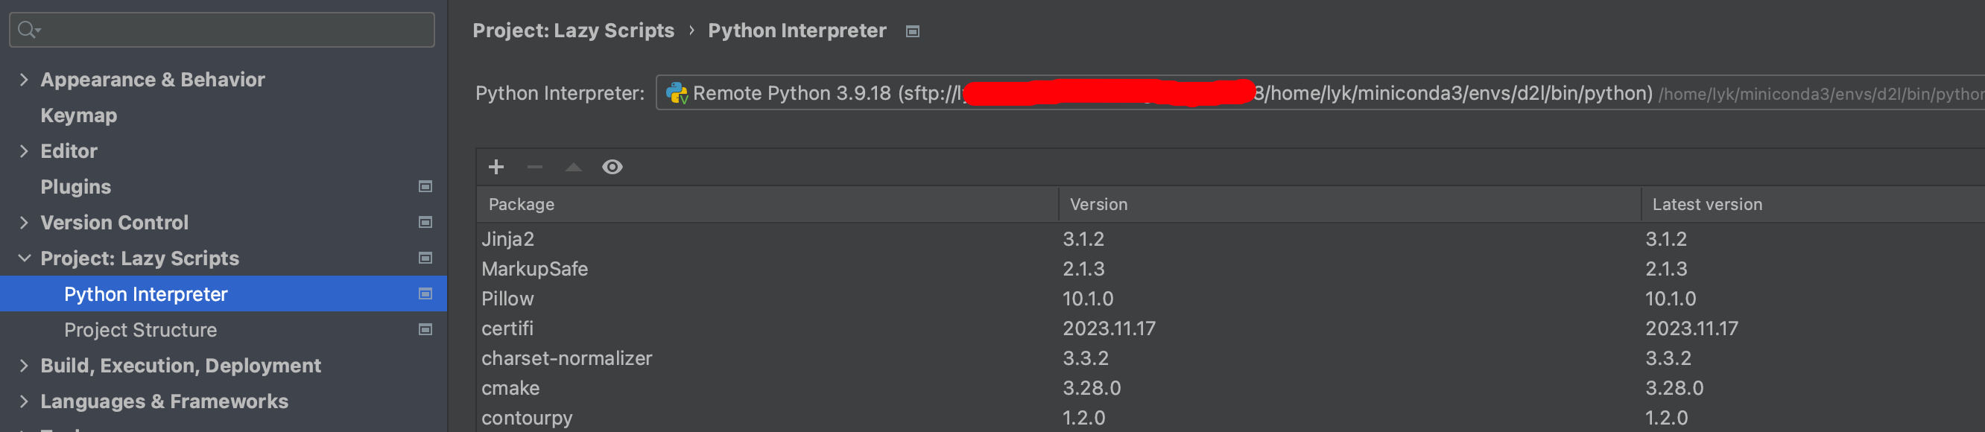The width and height of the screenshot is (1985, 432).
Task: Sort by Package column header
Action: 767,204
